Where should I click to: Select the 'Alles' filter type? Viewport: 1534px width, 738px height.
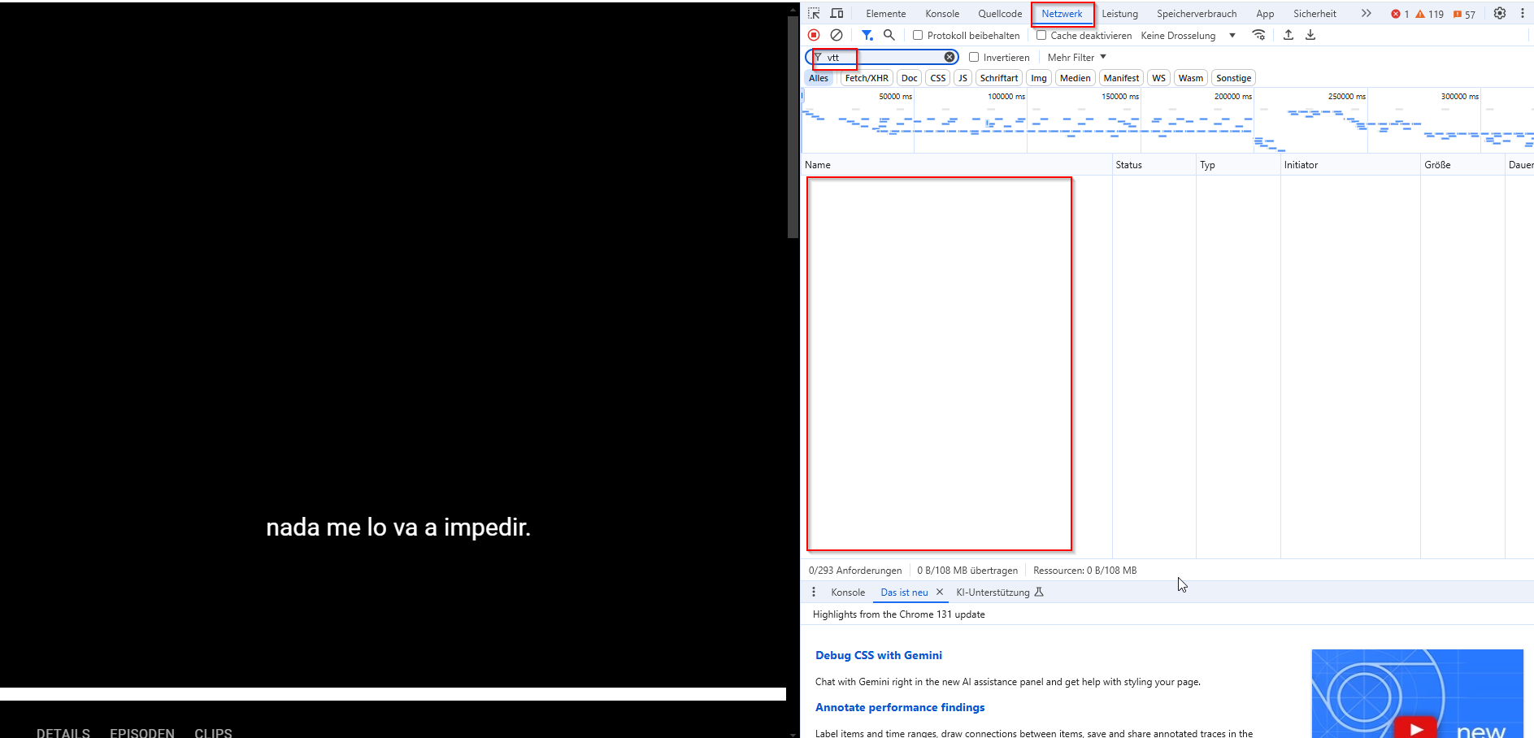[x=819, y=78]
